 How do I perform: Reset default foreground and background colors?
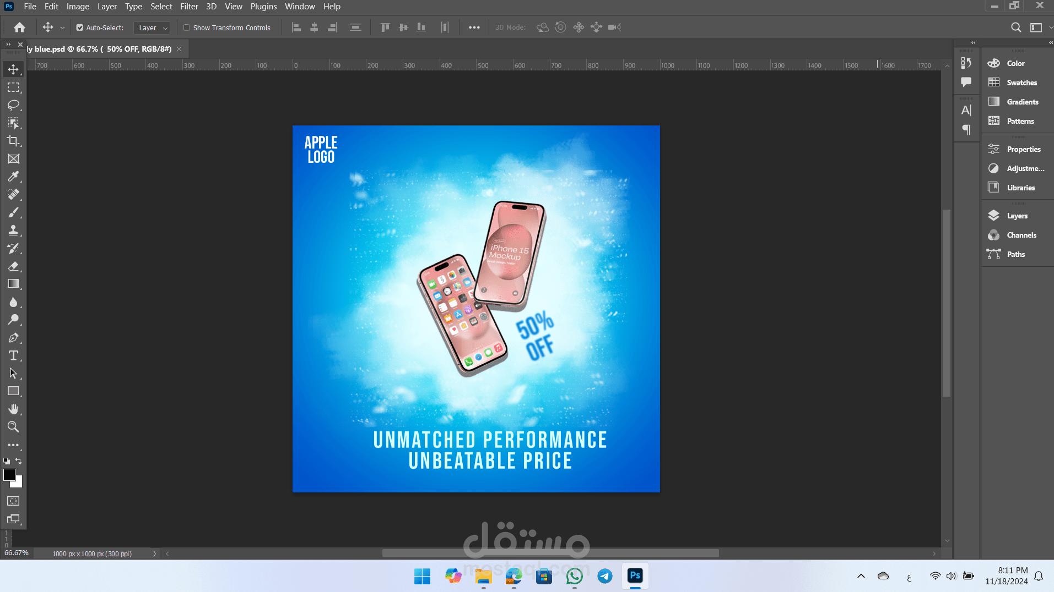coord(7,461)
